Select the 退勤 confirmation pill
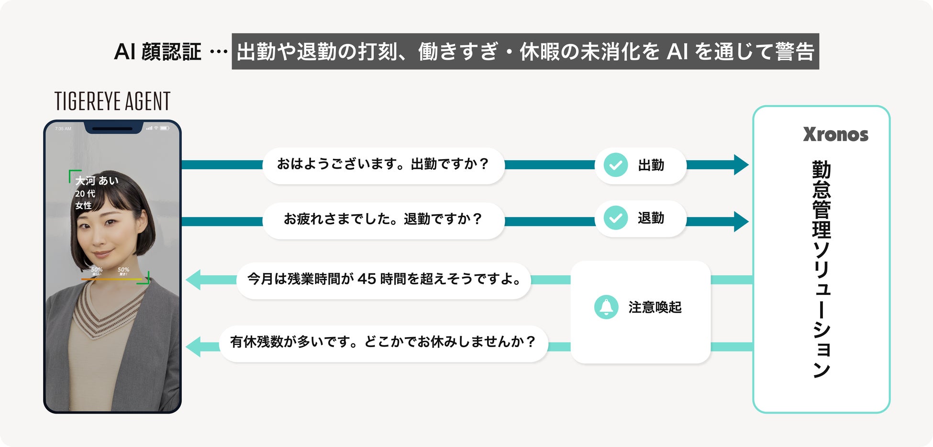Image resolution: width=933 pixels, height=447 pixels. click(640, 218)
